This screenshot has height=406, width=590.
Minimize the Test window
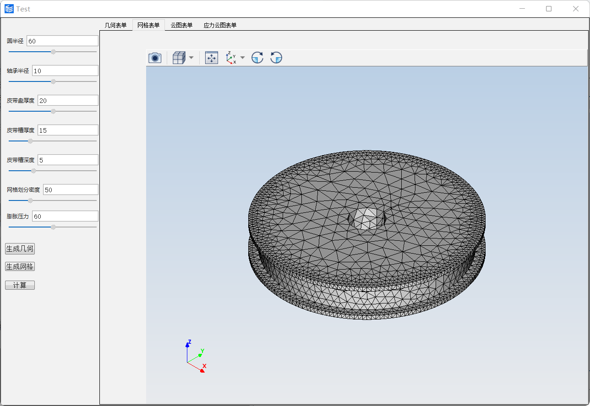522,9
